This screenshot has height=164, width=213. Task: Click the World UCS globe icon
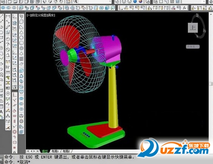click(x=15, y=23)
